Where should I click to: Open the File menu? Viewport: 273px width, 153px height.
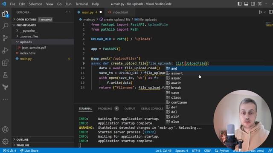point(12,4)
